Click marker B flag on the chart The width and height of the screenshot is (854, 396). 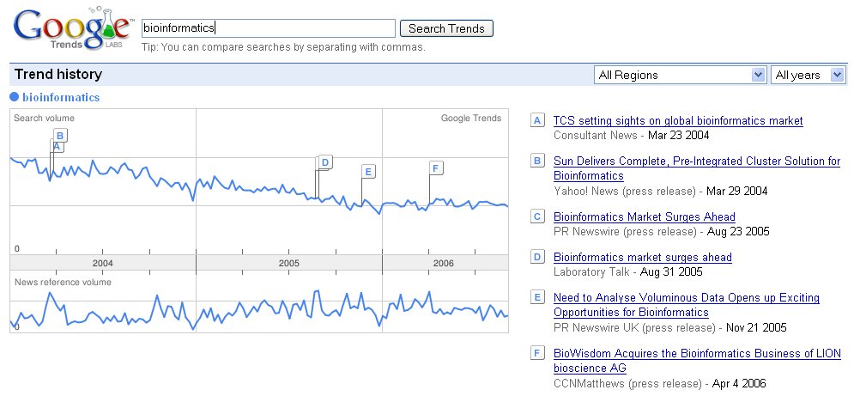tap(60, 135)
